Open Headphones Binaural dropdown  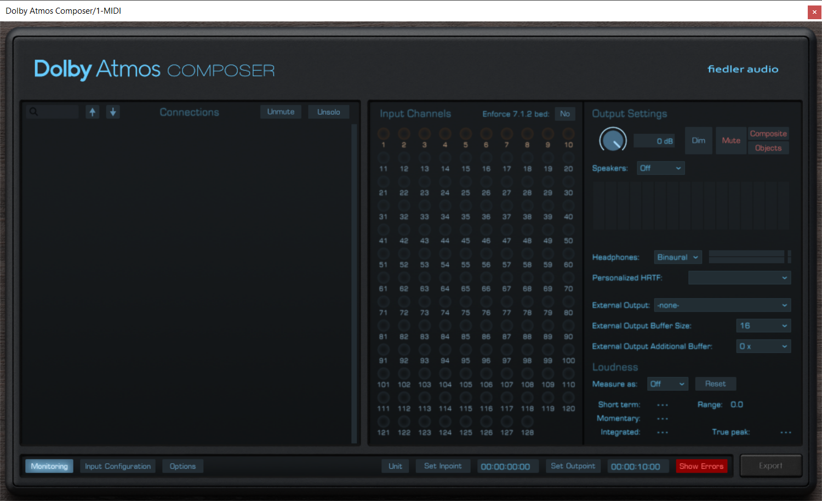(678, 257)
